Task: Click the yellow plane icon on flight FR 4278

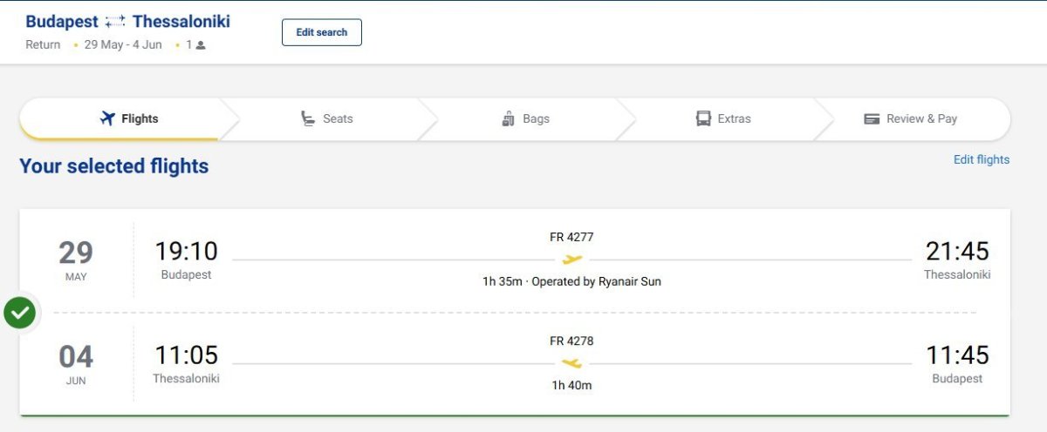Action: click(571, 363)
